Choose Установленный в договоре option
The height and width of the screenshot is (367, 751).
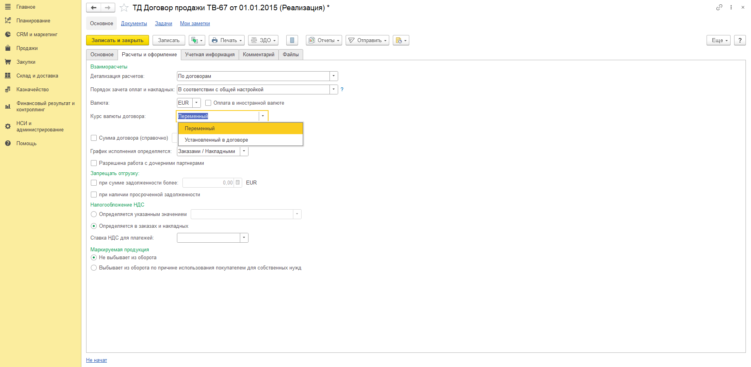[x=240, y=140]
